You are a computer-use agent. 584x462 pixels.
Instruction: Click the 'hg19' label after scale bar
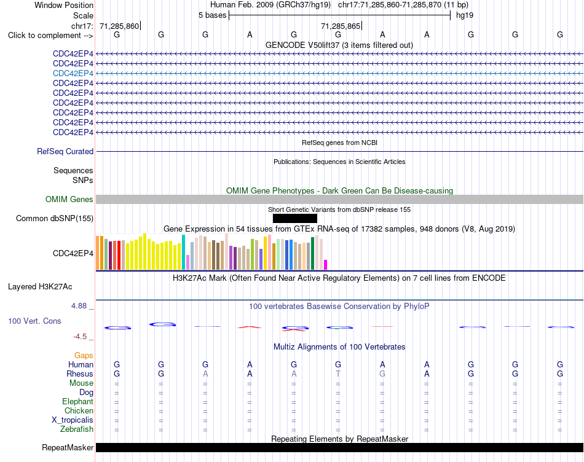[465, 15]
